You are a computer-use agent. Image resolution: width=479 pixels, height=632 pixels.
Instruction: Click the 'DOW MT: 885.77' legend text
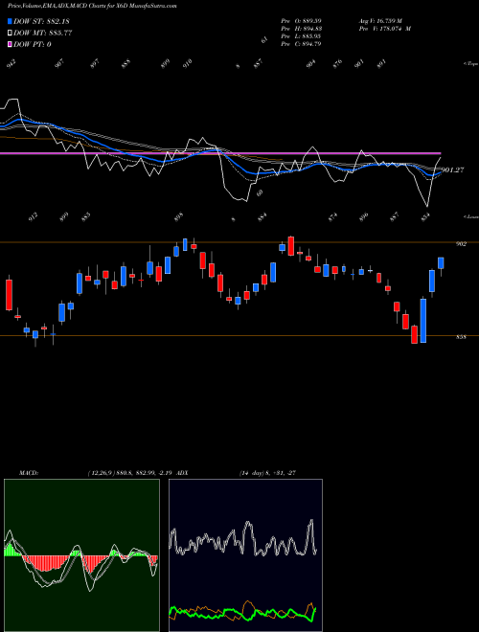tap(43, 34)
